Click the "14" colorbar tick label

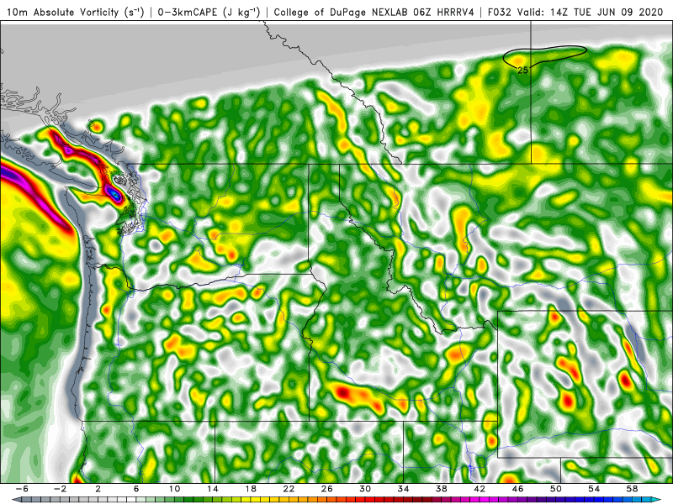(x=213, y=489)
